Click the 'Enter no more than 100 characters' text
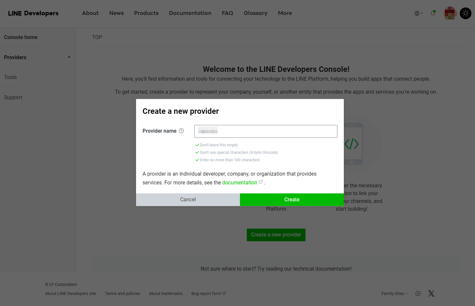 tap(230, 160)
